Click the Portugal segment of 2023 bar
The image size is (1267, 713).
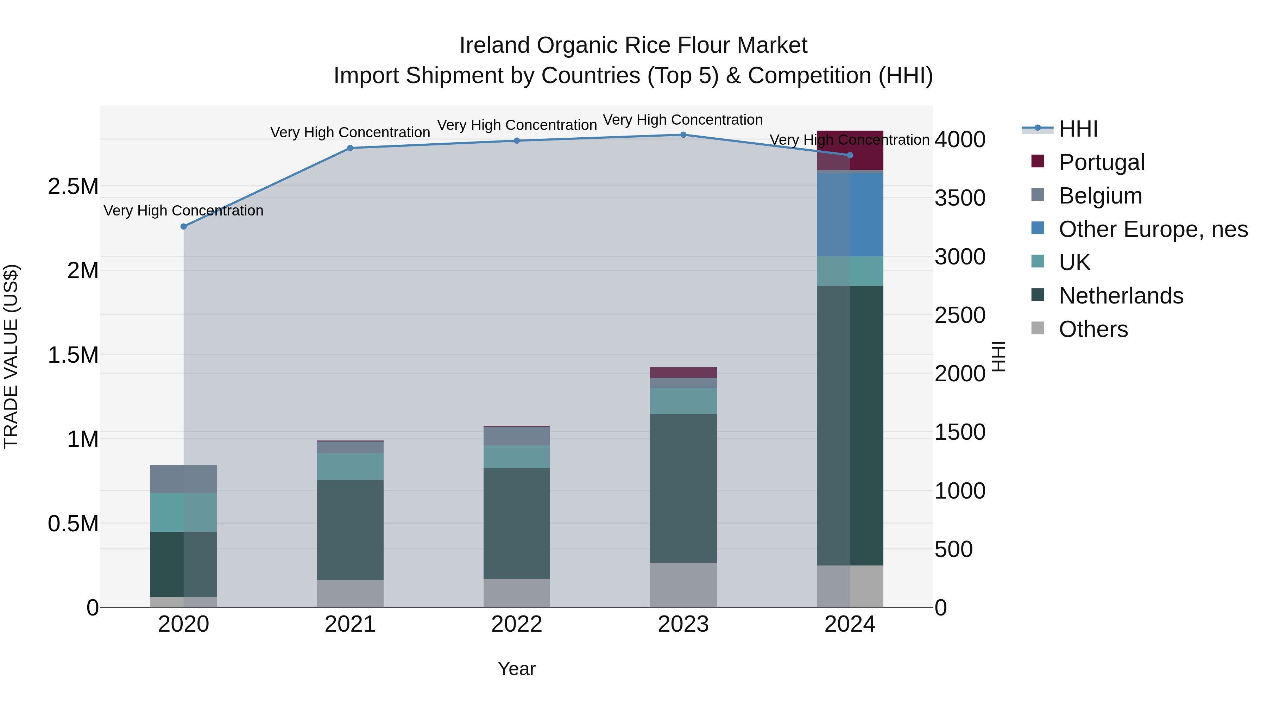click(683, 373)
